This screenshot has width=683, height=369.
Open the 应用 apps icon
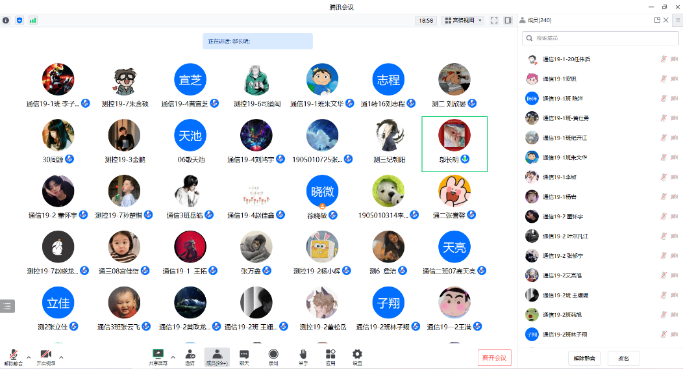(x=330, y=356)
